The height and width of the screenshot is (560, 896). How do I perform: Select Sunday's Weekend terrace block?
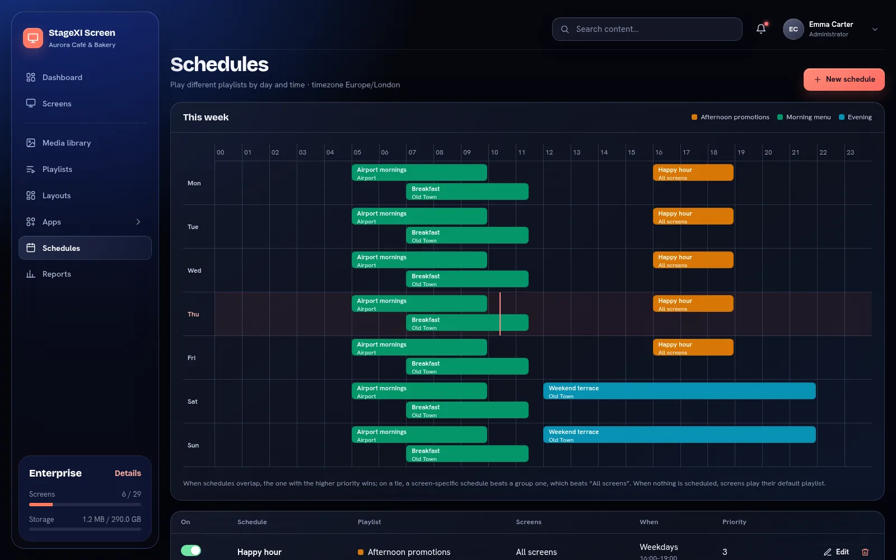[679, 435]
